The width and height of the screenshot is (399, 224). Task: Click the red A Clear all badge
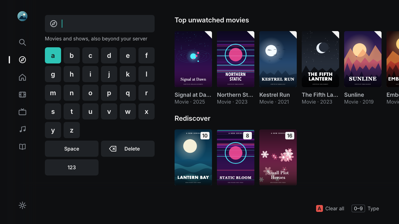coord(320,208)
